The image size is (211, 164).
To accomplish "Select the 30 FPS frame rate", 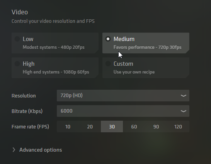I will tap(112, 126).
